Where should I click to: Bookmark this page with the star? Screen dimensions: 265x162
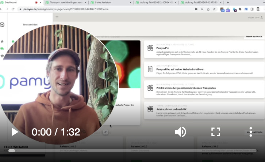214,9
